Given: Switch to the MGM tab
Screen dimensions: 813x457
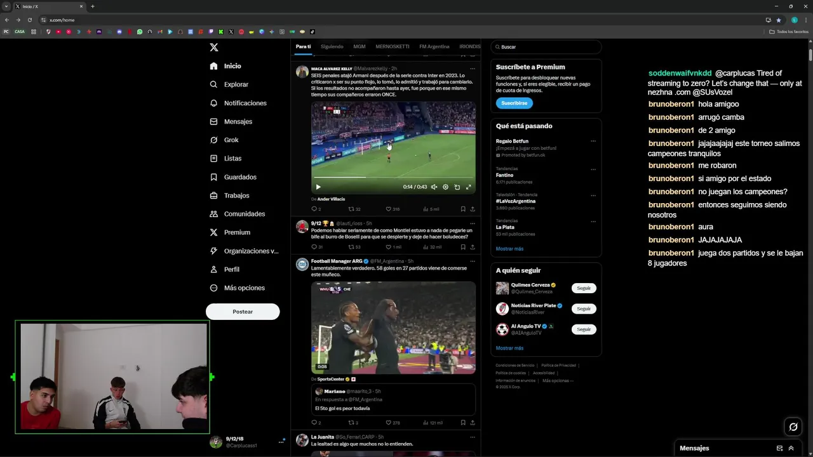Looking at the screenshot, I should point(359,46).
